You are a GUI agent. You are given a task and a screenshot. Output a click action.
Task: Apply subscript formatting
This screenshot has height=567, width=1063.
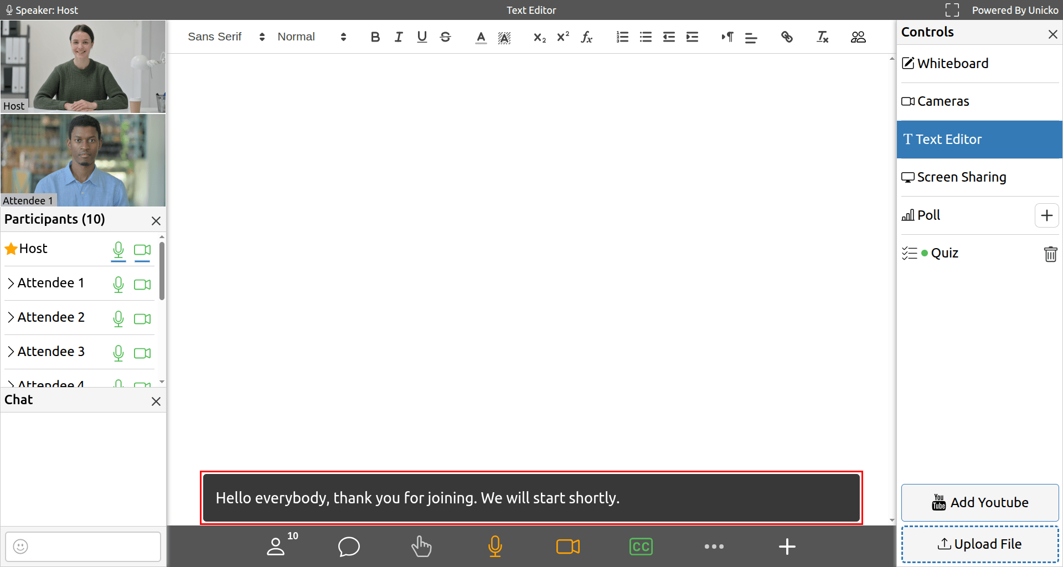(x=540, y=37)
